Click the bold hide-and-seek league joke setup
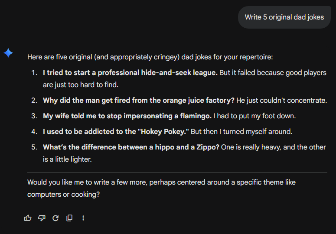The image size is (336, 234). click(130, 72)
